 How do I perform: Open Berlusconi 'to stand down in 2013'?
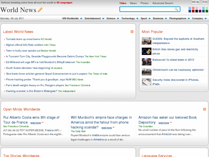(173, 60)
